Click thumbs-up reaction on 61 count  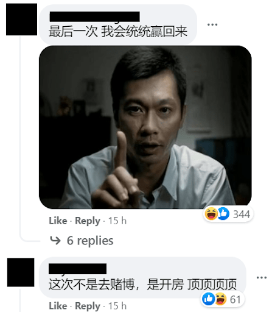pyautogui.click(x=208, y=299)
